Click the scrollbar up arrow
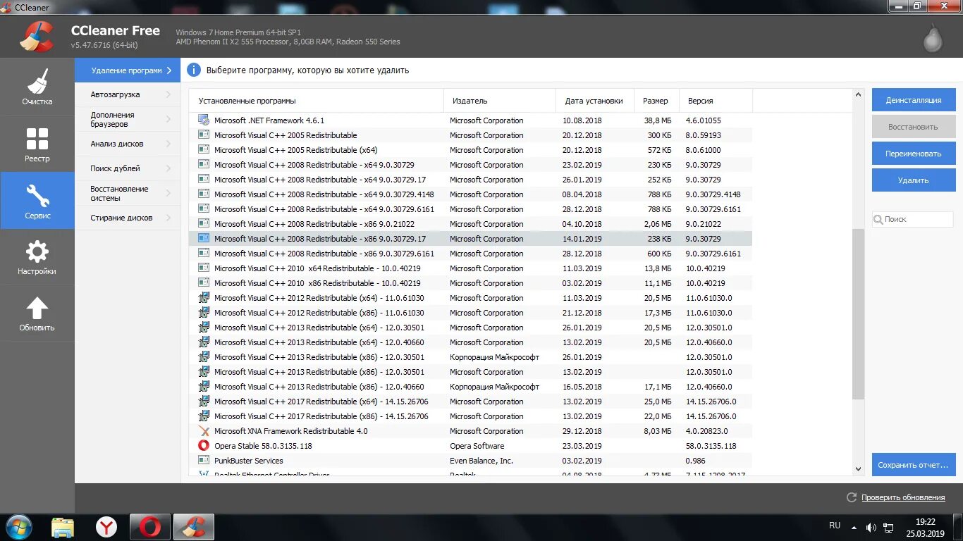Screen dimensions: 963x541 tap(858, 94)
